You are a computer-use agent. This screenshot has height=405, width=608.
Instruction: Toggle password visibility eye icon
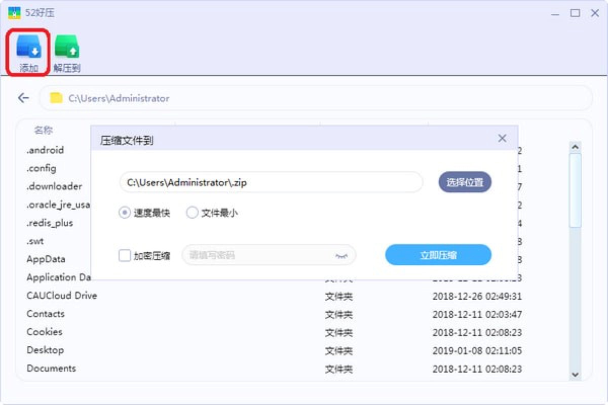click(x=341, y=256)
